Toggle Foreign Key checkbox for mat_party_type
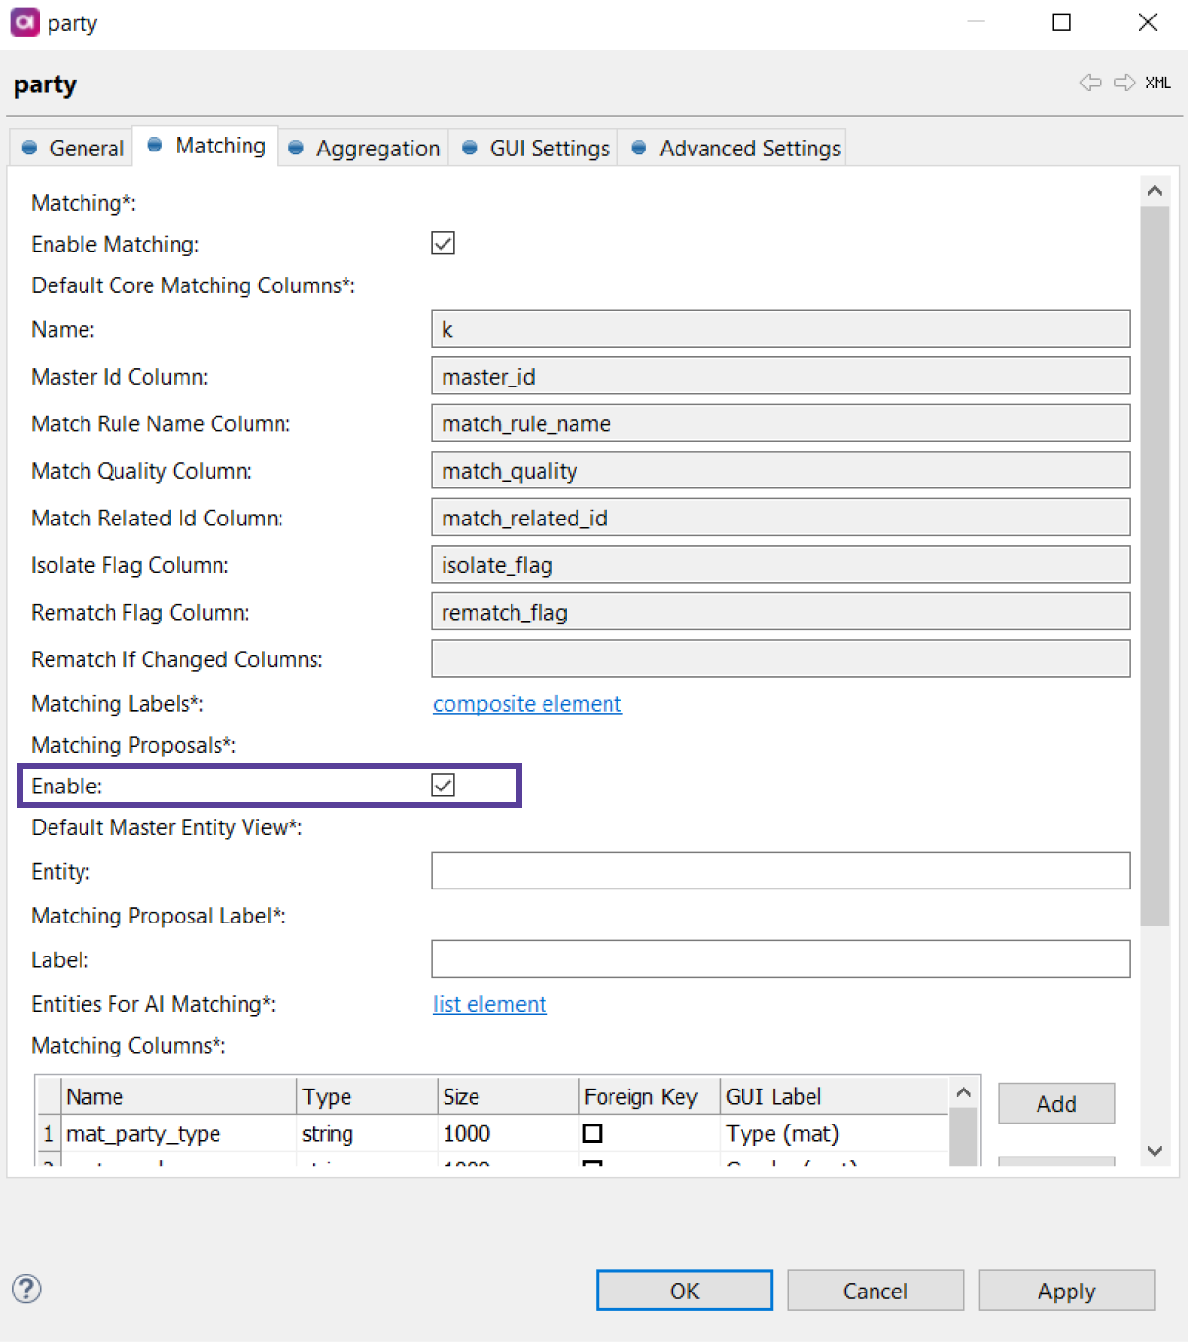Screen dimensions: 1188x1342 [x=592, y=1133]
